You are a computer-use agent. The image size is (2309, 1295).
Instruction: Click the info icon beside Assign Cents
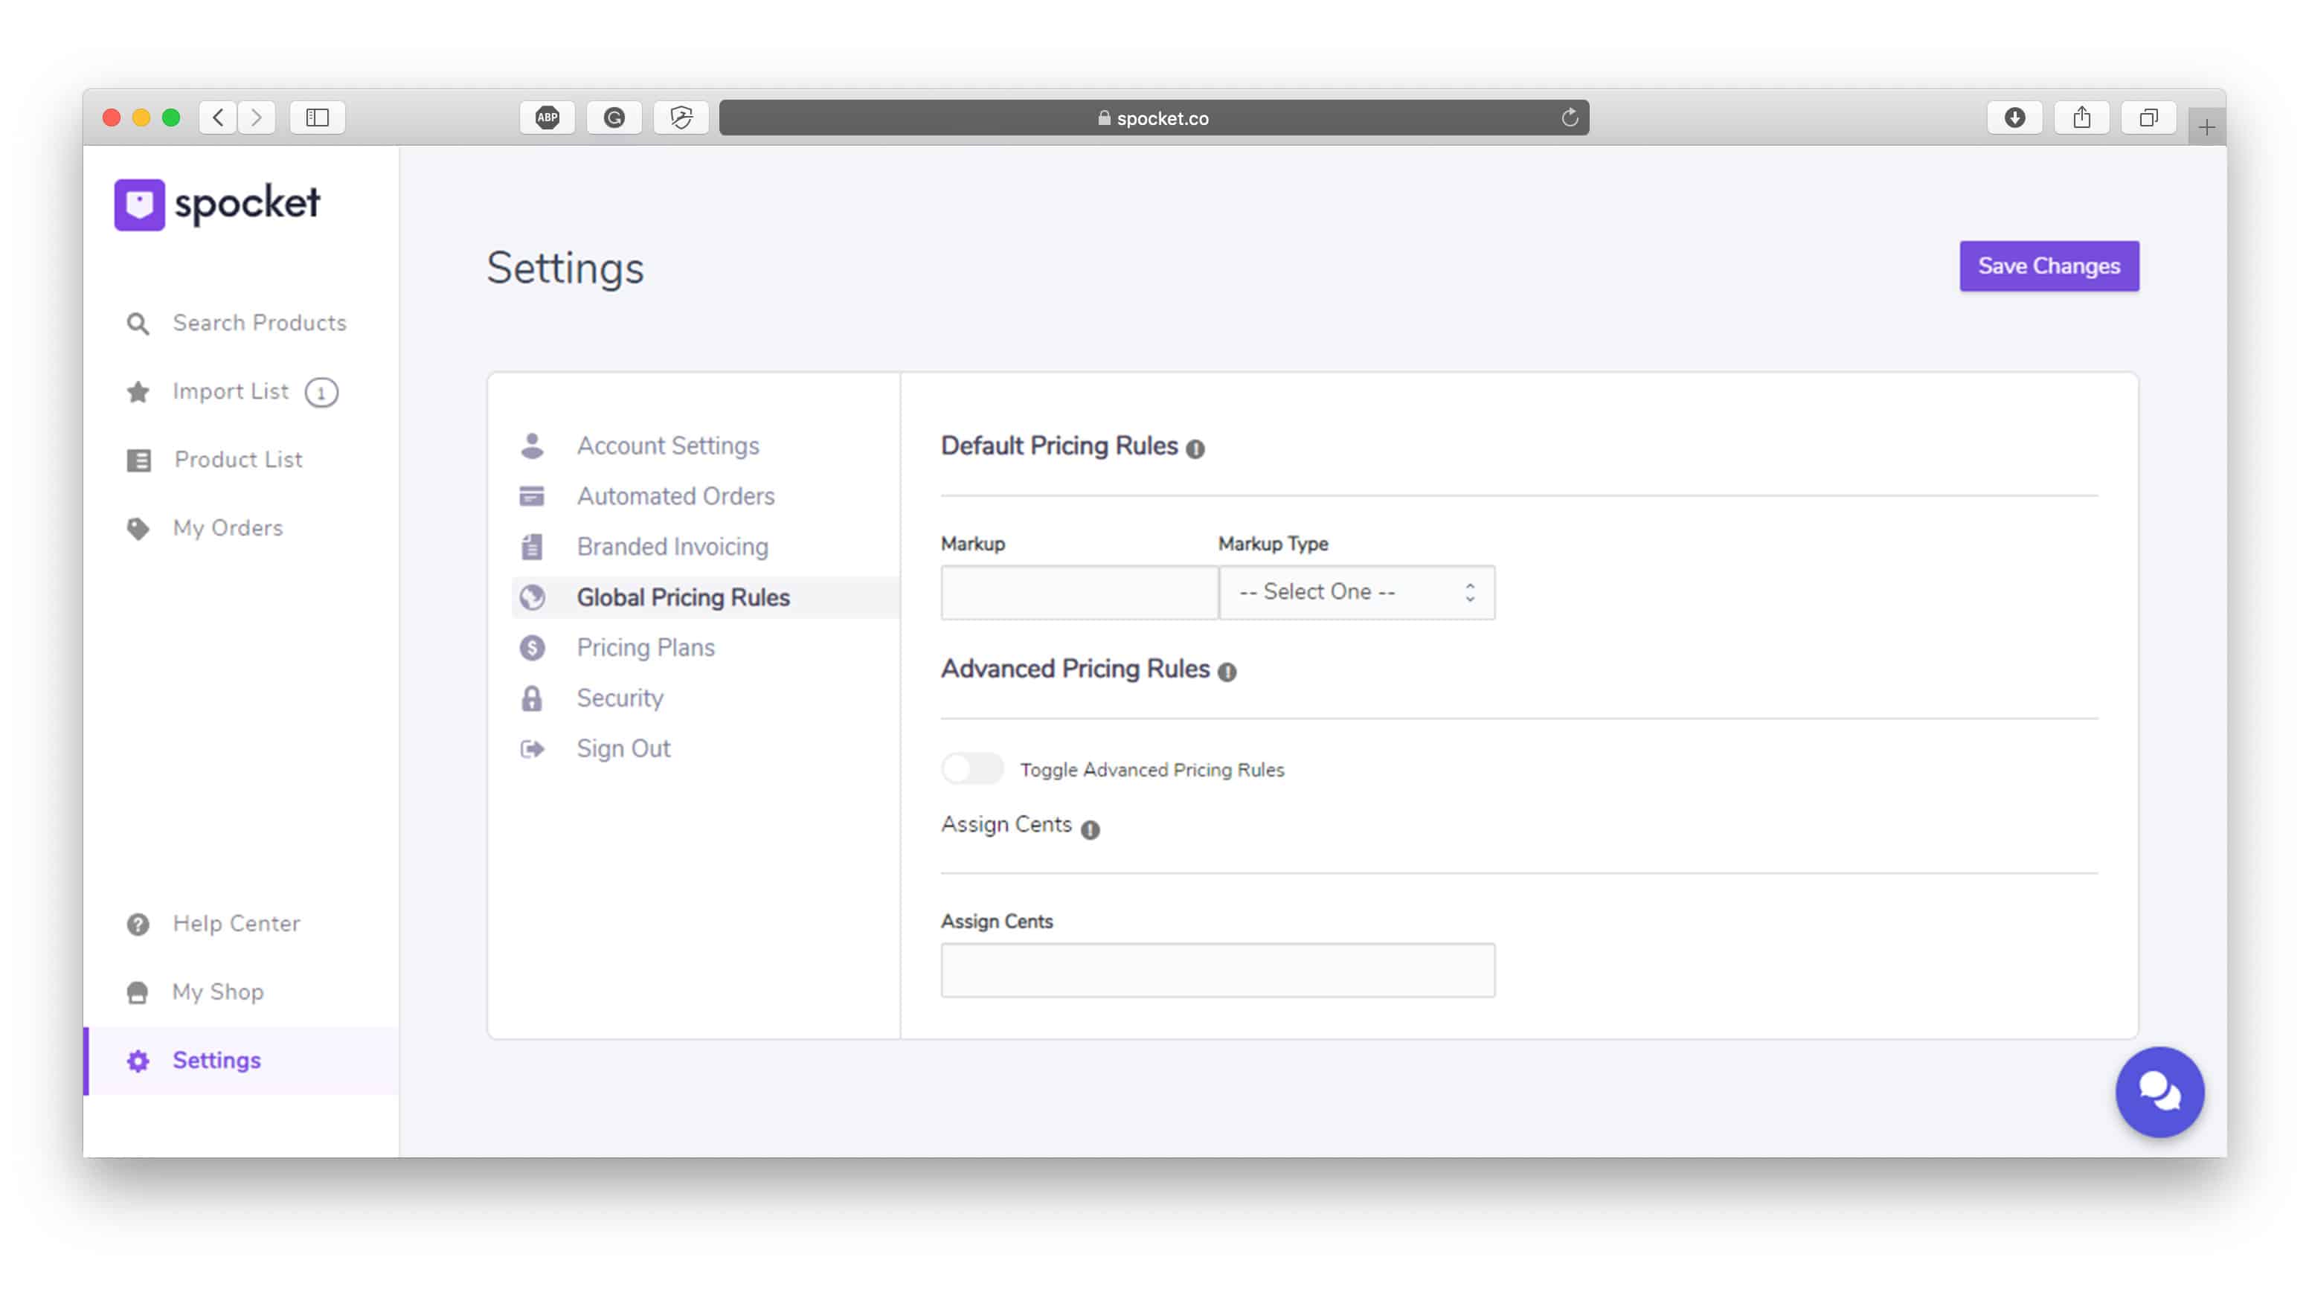[1090, 829]
